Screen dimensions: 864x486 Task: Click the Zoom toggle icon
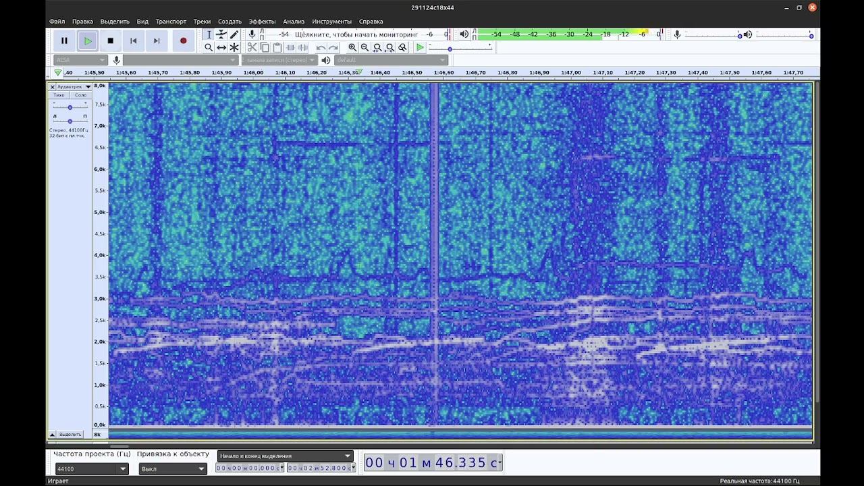pyautogui.click(x=403, y=47)
